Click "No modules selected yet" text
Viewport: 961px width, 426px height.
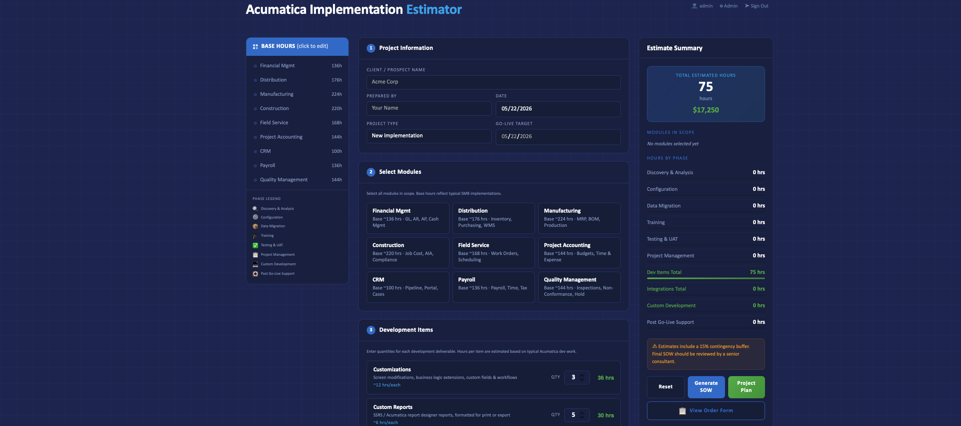point(673,144)
